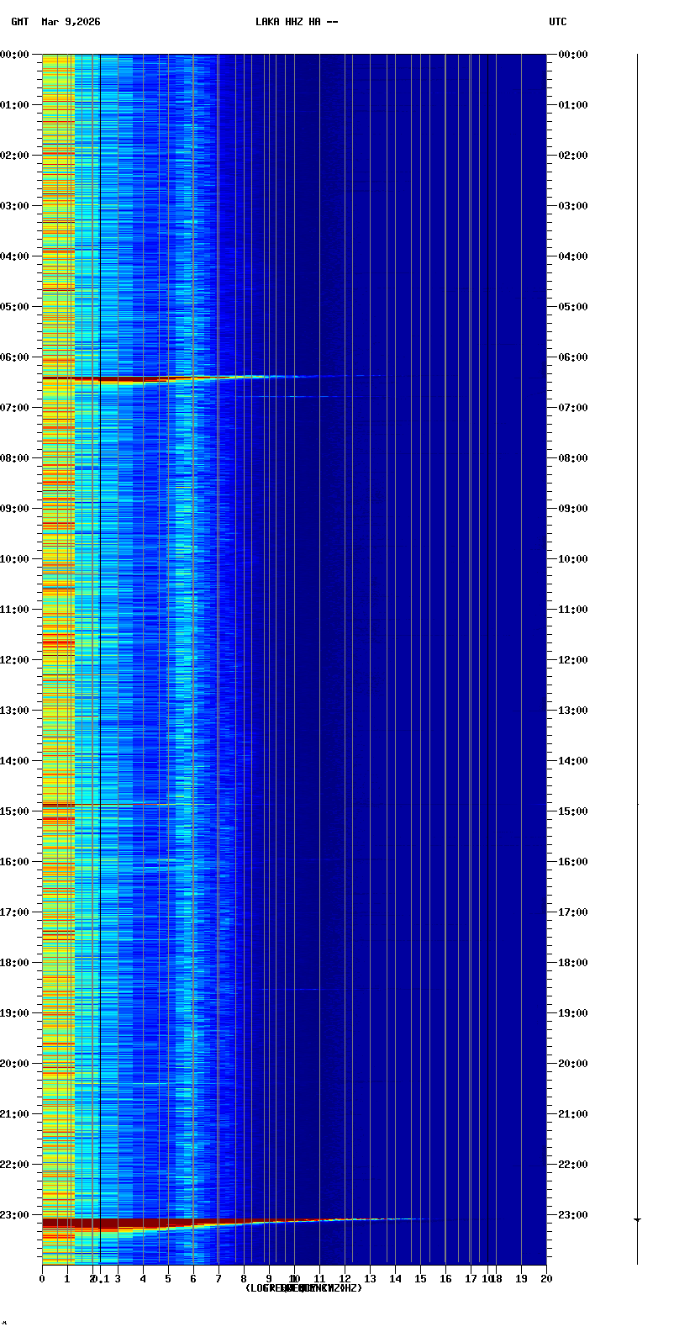Select the 06:00 tick label on left axis
The image size is (674, 1332).
(14, 357)
